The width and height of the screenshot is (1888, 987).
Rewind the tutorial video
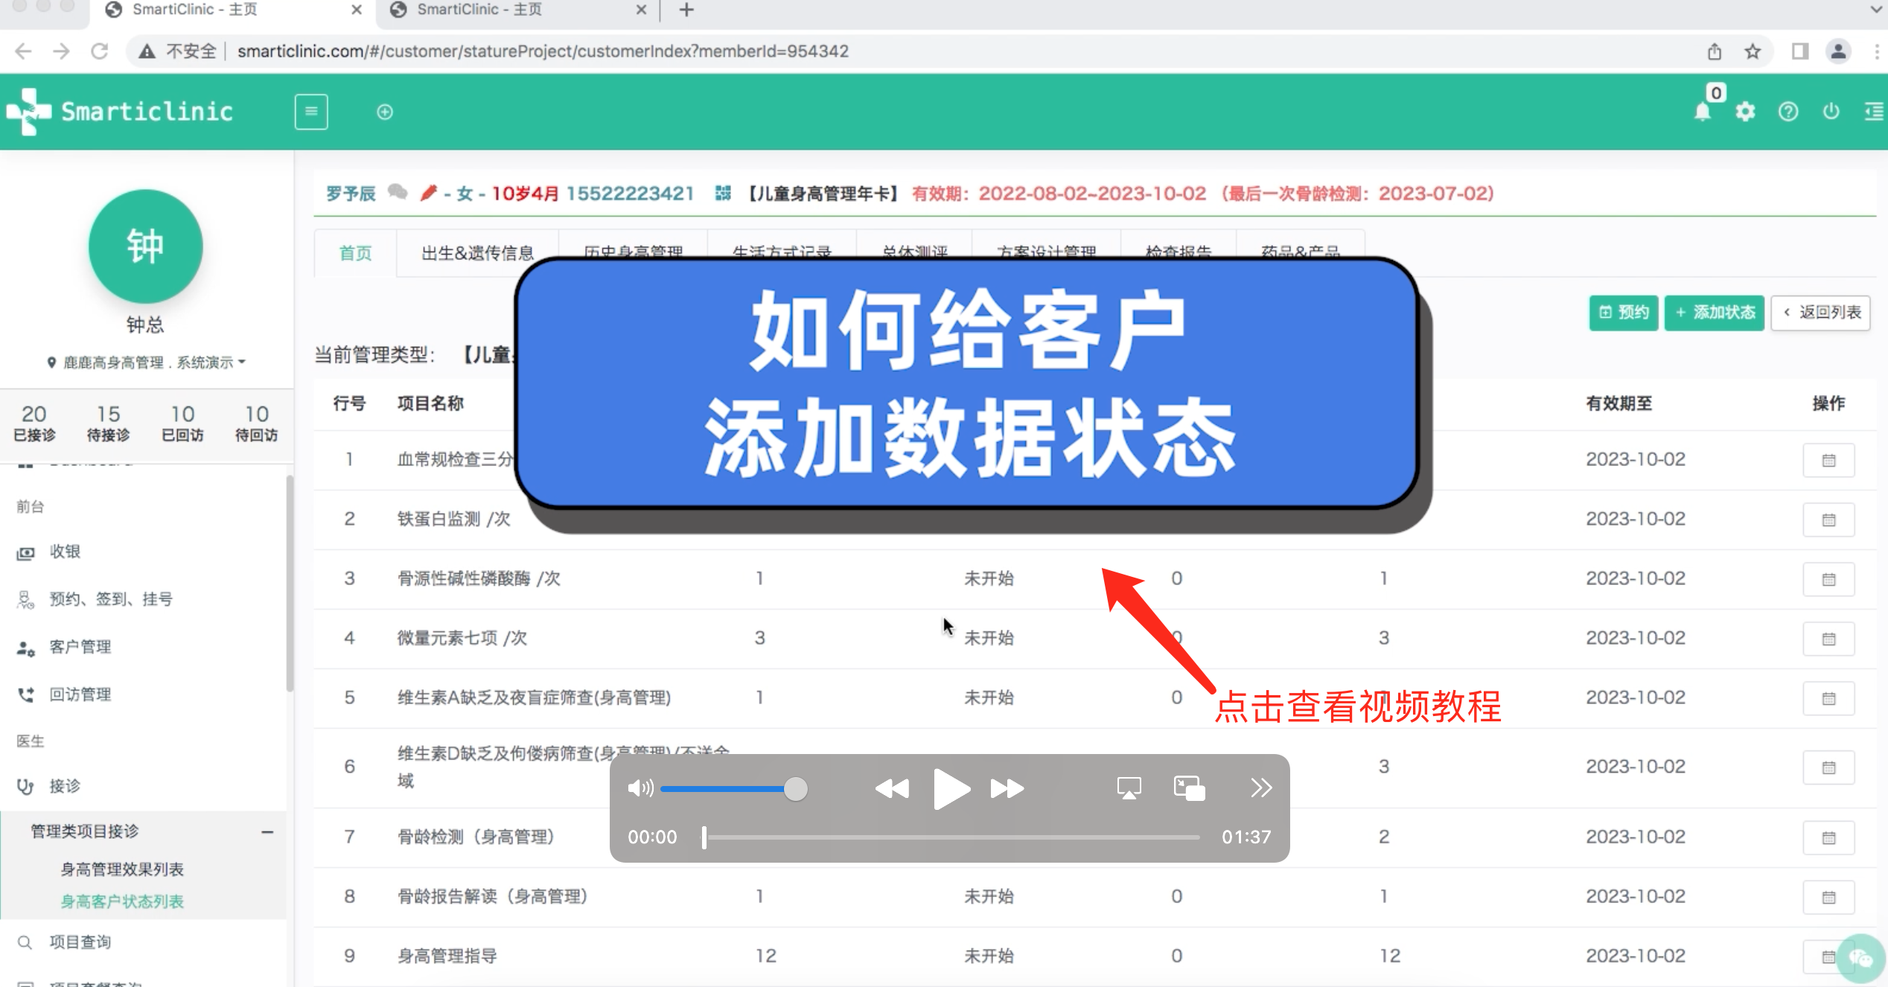(x=892, y=788)
